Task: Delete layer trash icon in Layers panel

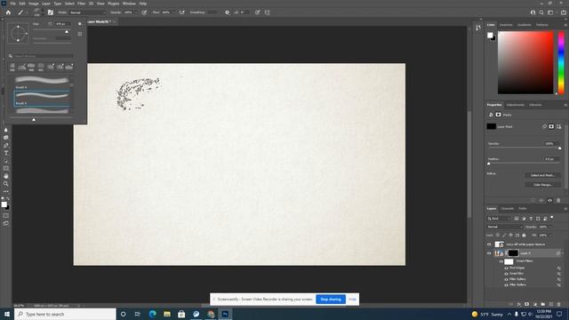Action: [559, 304]
